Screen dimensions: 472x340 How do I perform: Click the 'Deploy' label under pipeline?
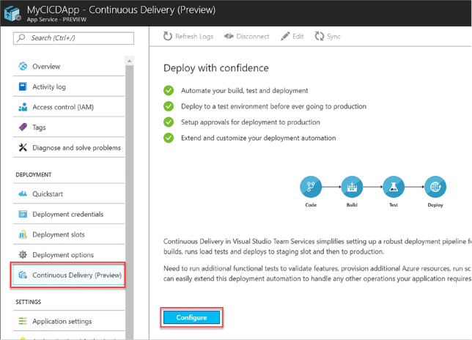click(x=435, y=205)
